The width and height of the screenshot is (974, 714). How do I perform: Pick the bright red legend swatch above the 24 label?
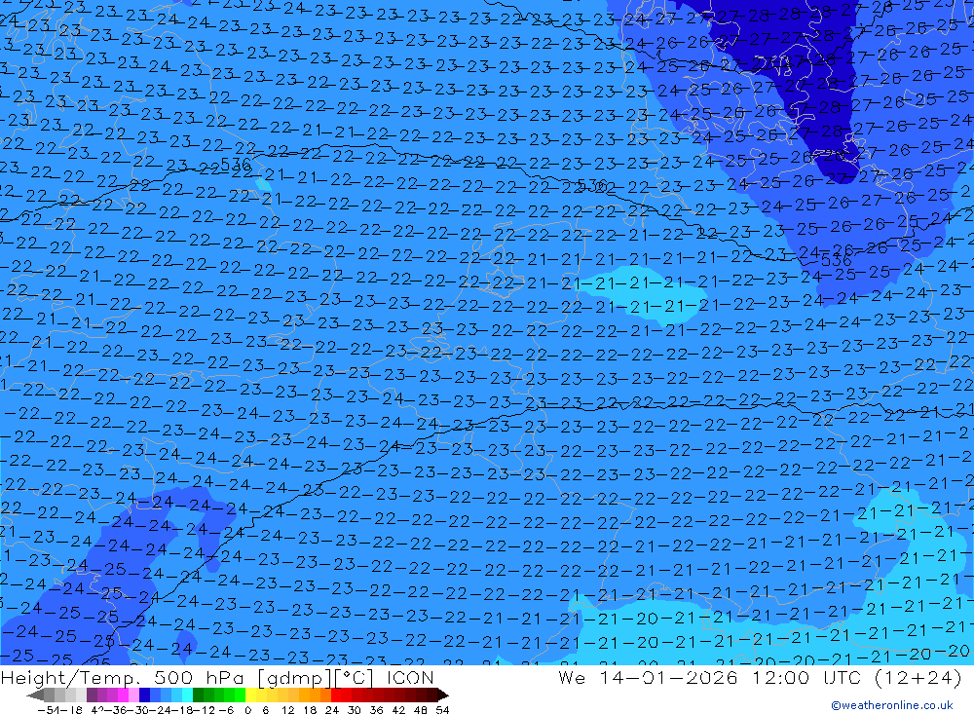[335, 695]
